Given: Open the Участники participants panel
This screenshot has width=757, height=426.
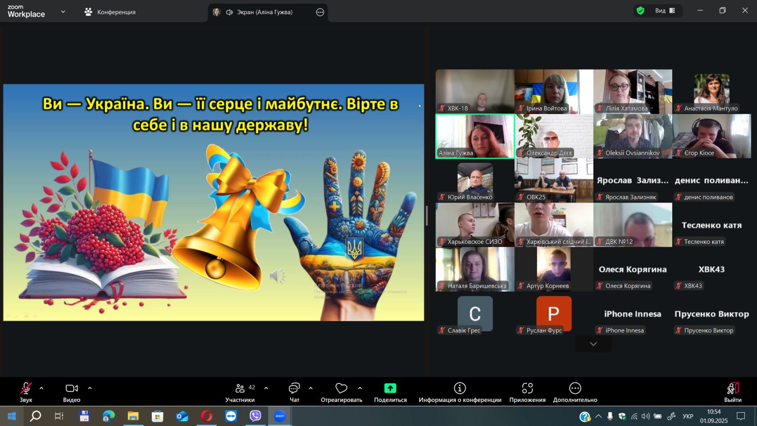Looking at the screenshot, I should pos(240,392).
